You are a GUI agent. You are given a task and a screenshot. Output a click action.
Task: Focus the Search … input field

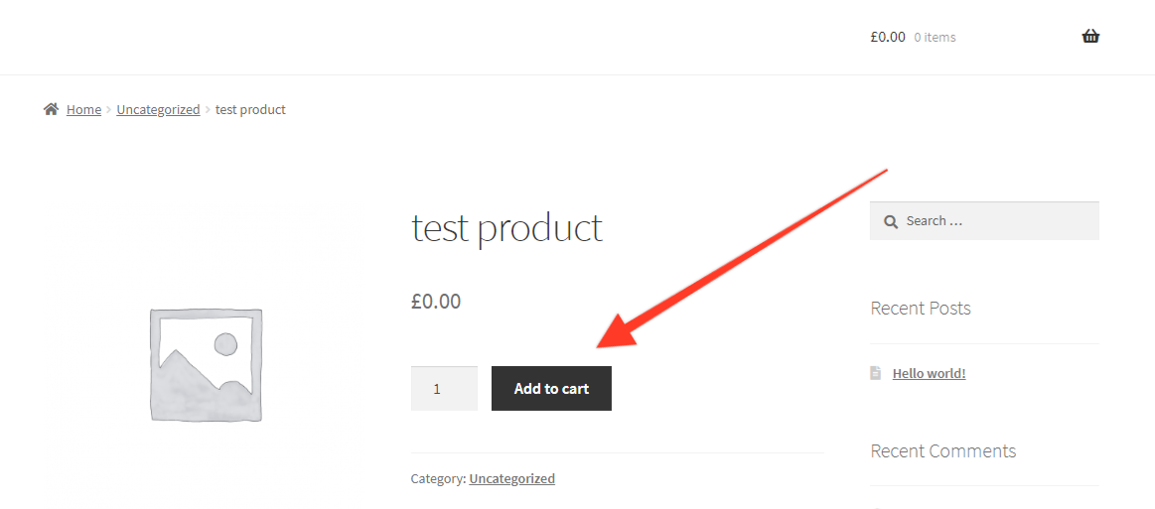coord(984,220)
